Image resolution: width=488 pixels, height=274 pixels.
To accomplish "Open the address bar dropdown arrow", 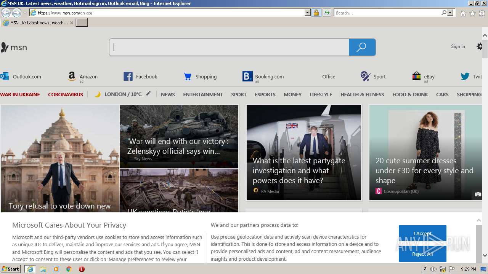I will pos(308,13).
